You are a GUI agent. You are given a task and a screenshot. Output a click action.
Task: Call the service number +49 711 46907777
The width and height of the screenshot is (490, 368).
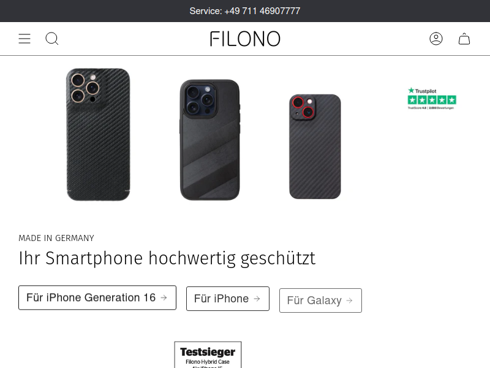(244, 11)
